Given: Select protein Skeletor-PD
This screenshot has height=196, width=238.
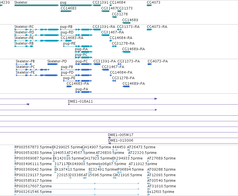Looking at the screenshot, I should [x=57, y=61].
